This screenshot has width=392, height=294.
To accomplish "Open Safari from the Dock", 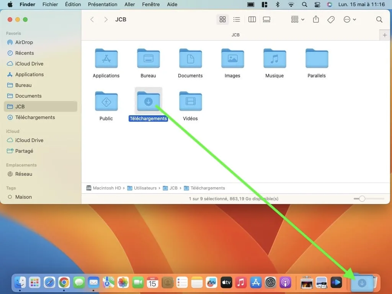I will point(49,283).
